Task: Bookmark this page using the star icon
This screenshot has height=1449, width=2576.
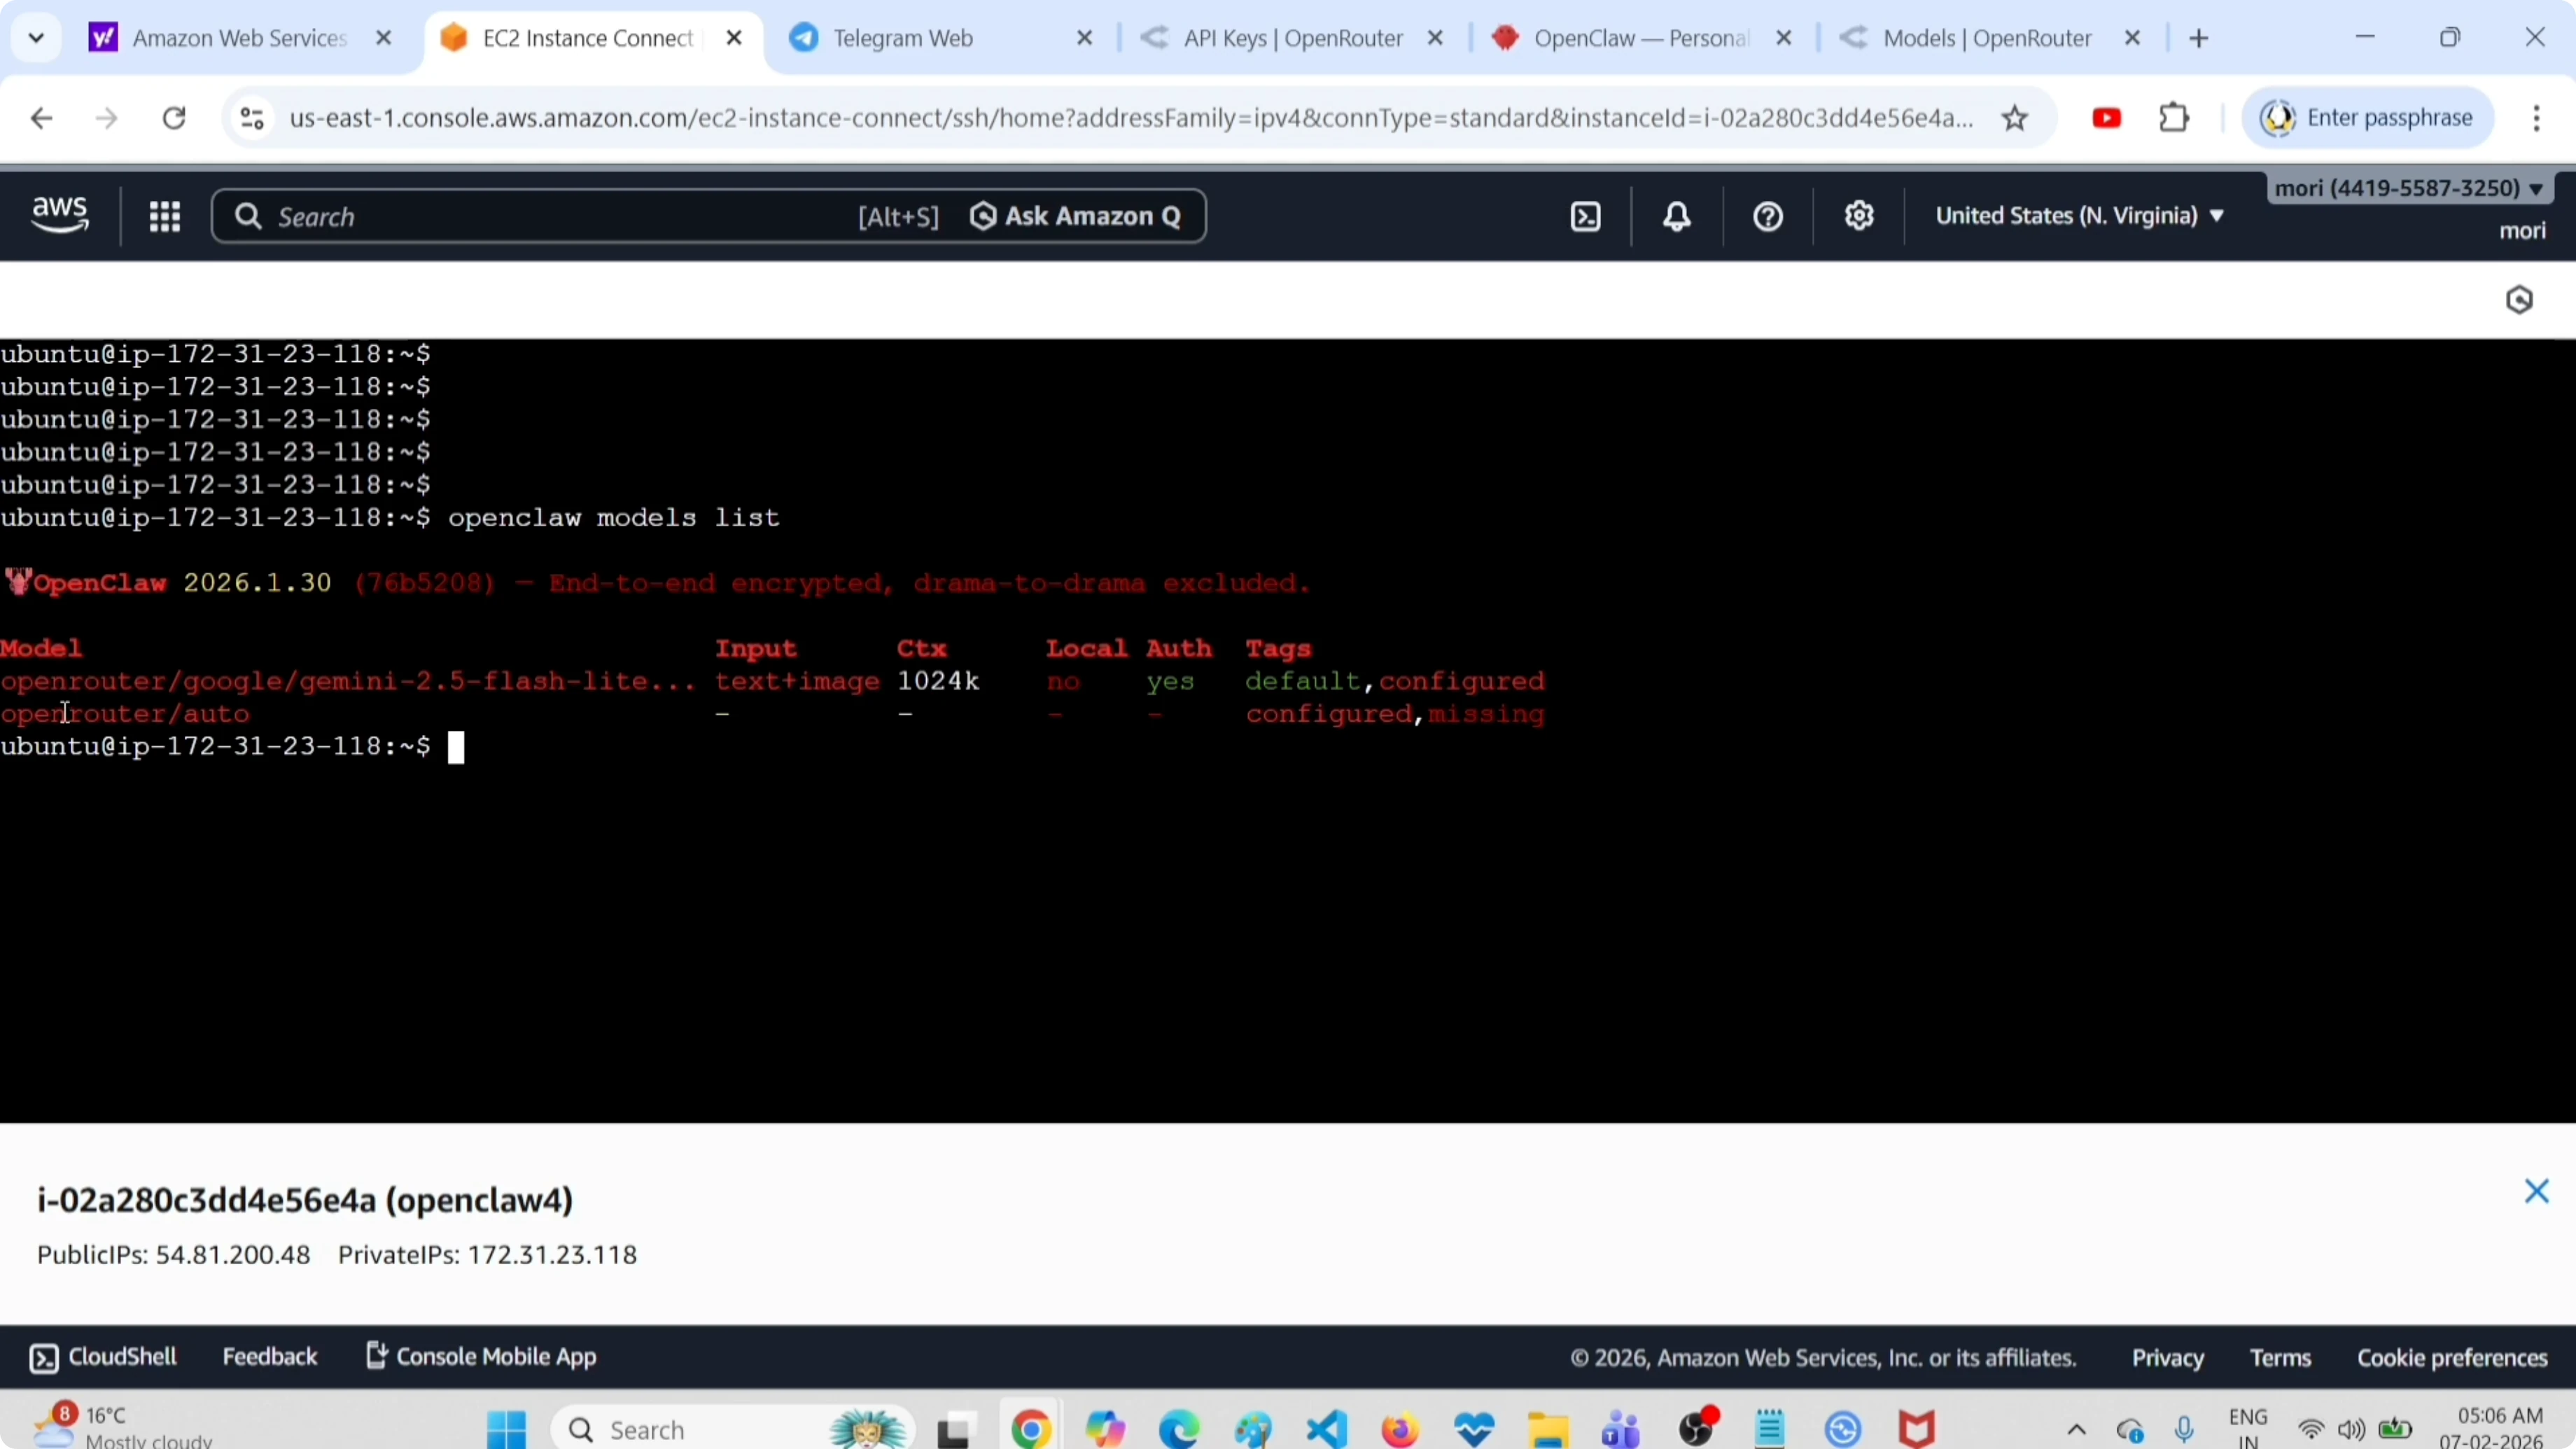Action: click(2016, 117)
